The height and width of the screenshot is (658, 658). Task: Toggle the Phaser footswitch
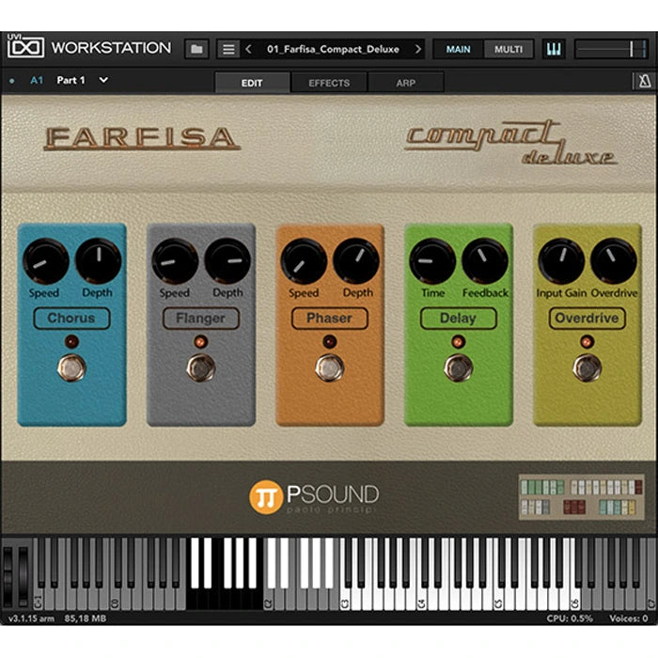[x=330, y=368]
